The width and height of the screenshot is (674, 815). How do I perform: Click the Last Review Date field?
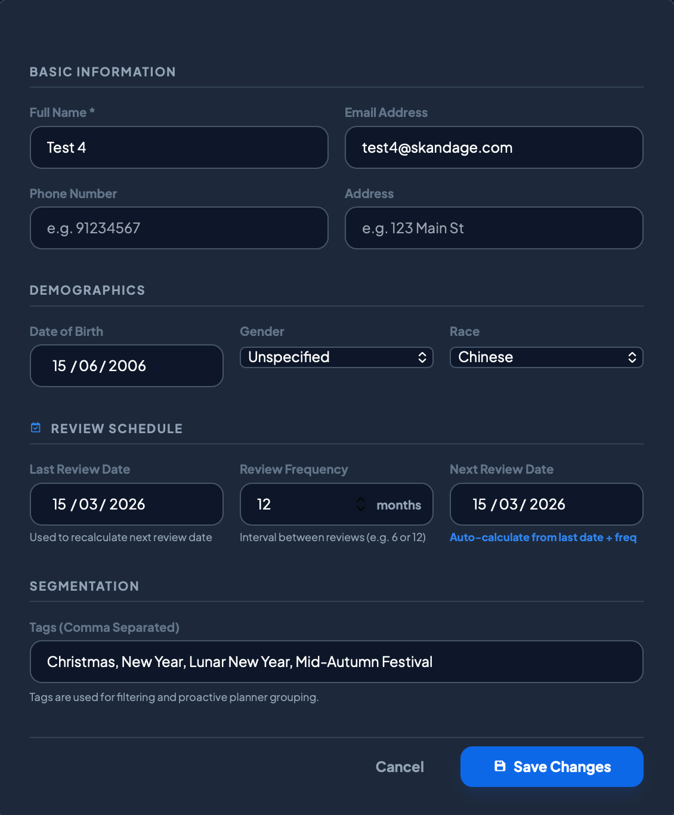(x=126, y=504)
